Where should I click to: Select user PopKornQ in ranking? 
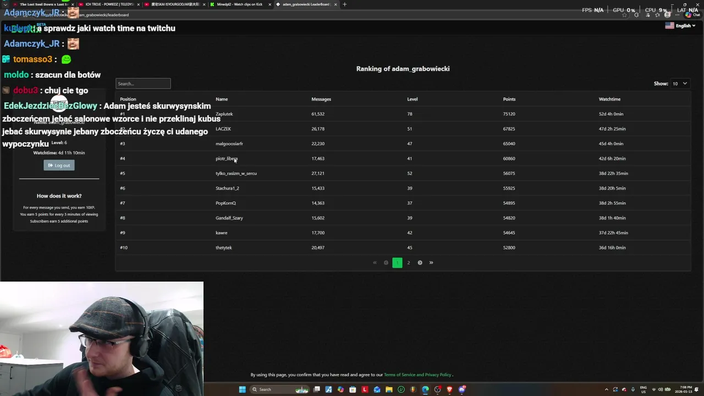[226, 203]
